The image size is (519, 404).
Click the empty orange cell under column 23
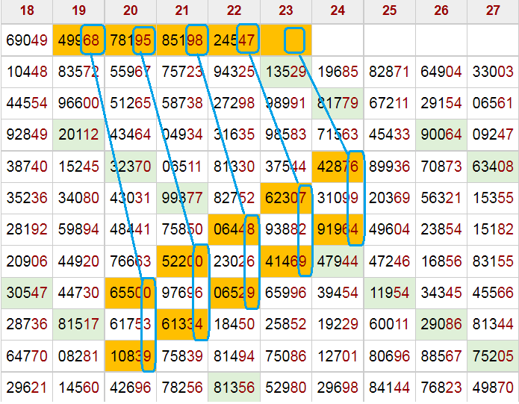(x=285, y=40)
